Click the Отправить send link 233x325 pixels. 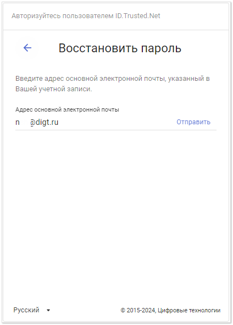point(193,122)
